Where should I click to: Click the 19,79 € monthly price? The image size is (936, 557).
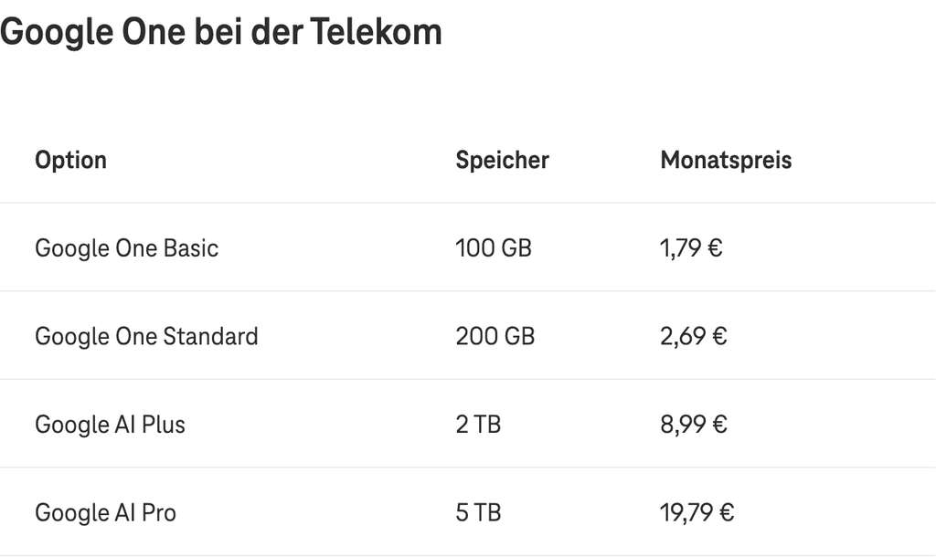click(x=697, y=513)
